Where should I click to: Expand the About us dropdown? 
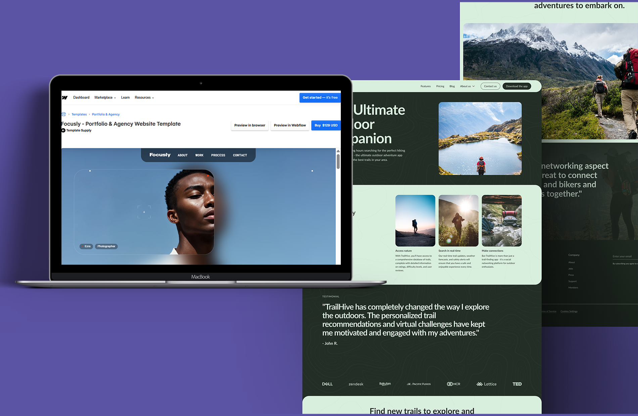467,86
